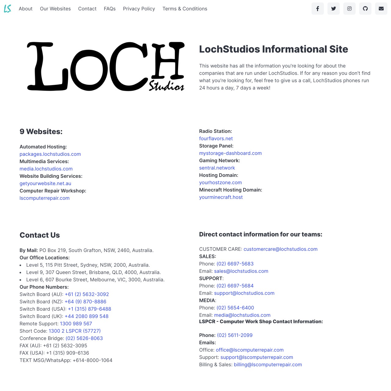Viewport: 391px width, 391px height.
Task: Open lscomputerrepair.com link
Action: (x=45, y=198)
